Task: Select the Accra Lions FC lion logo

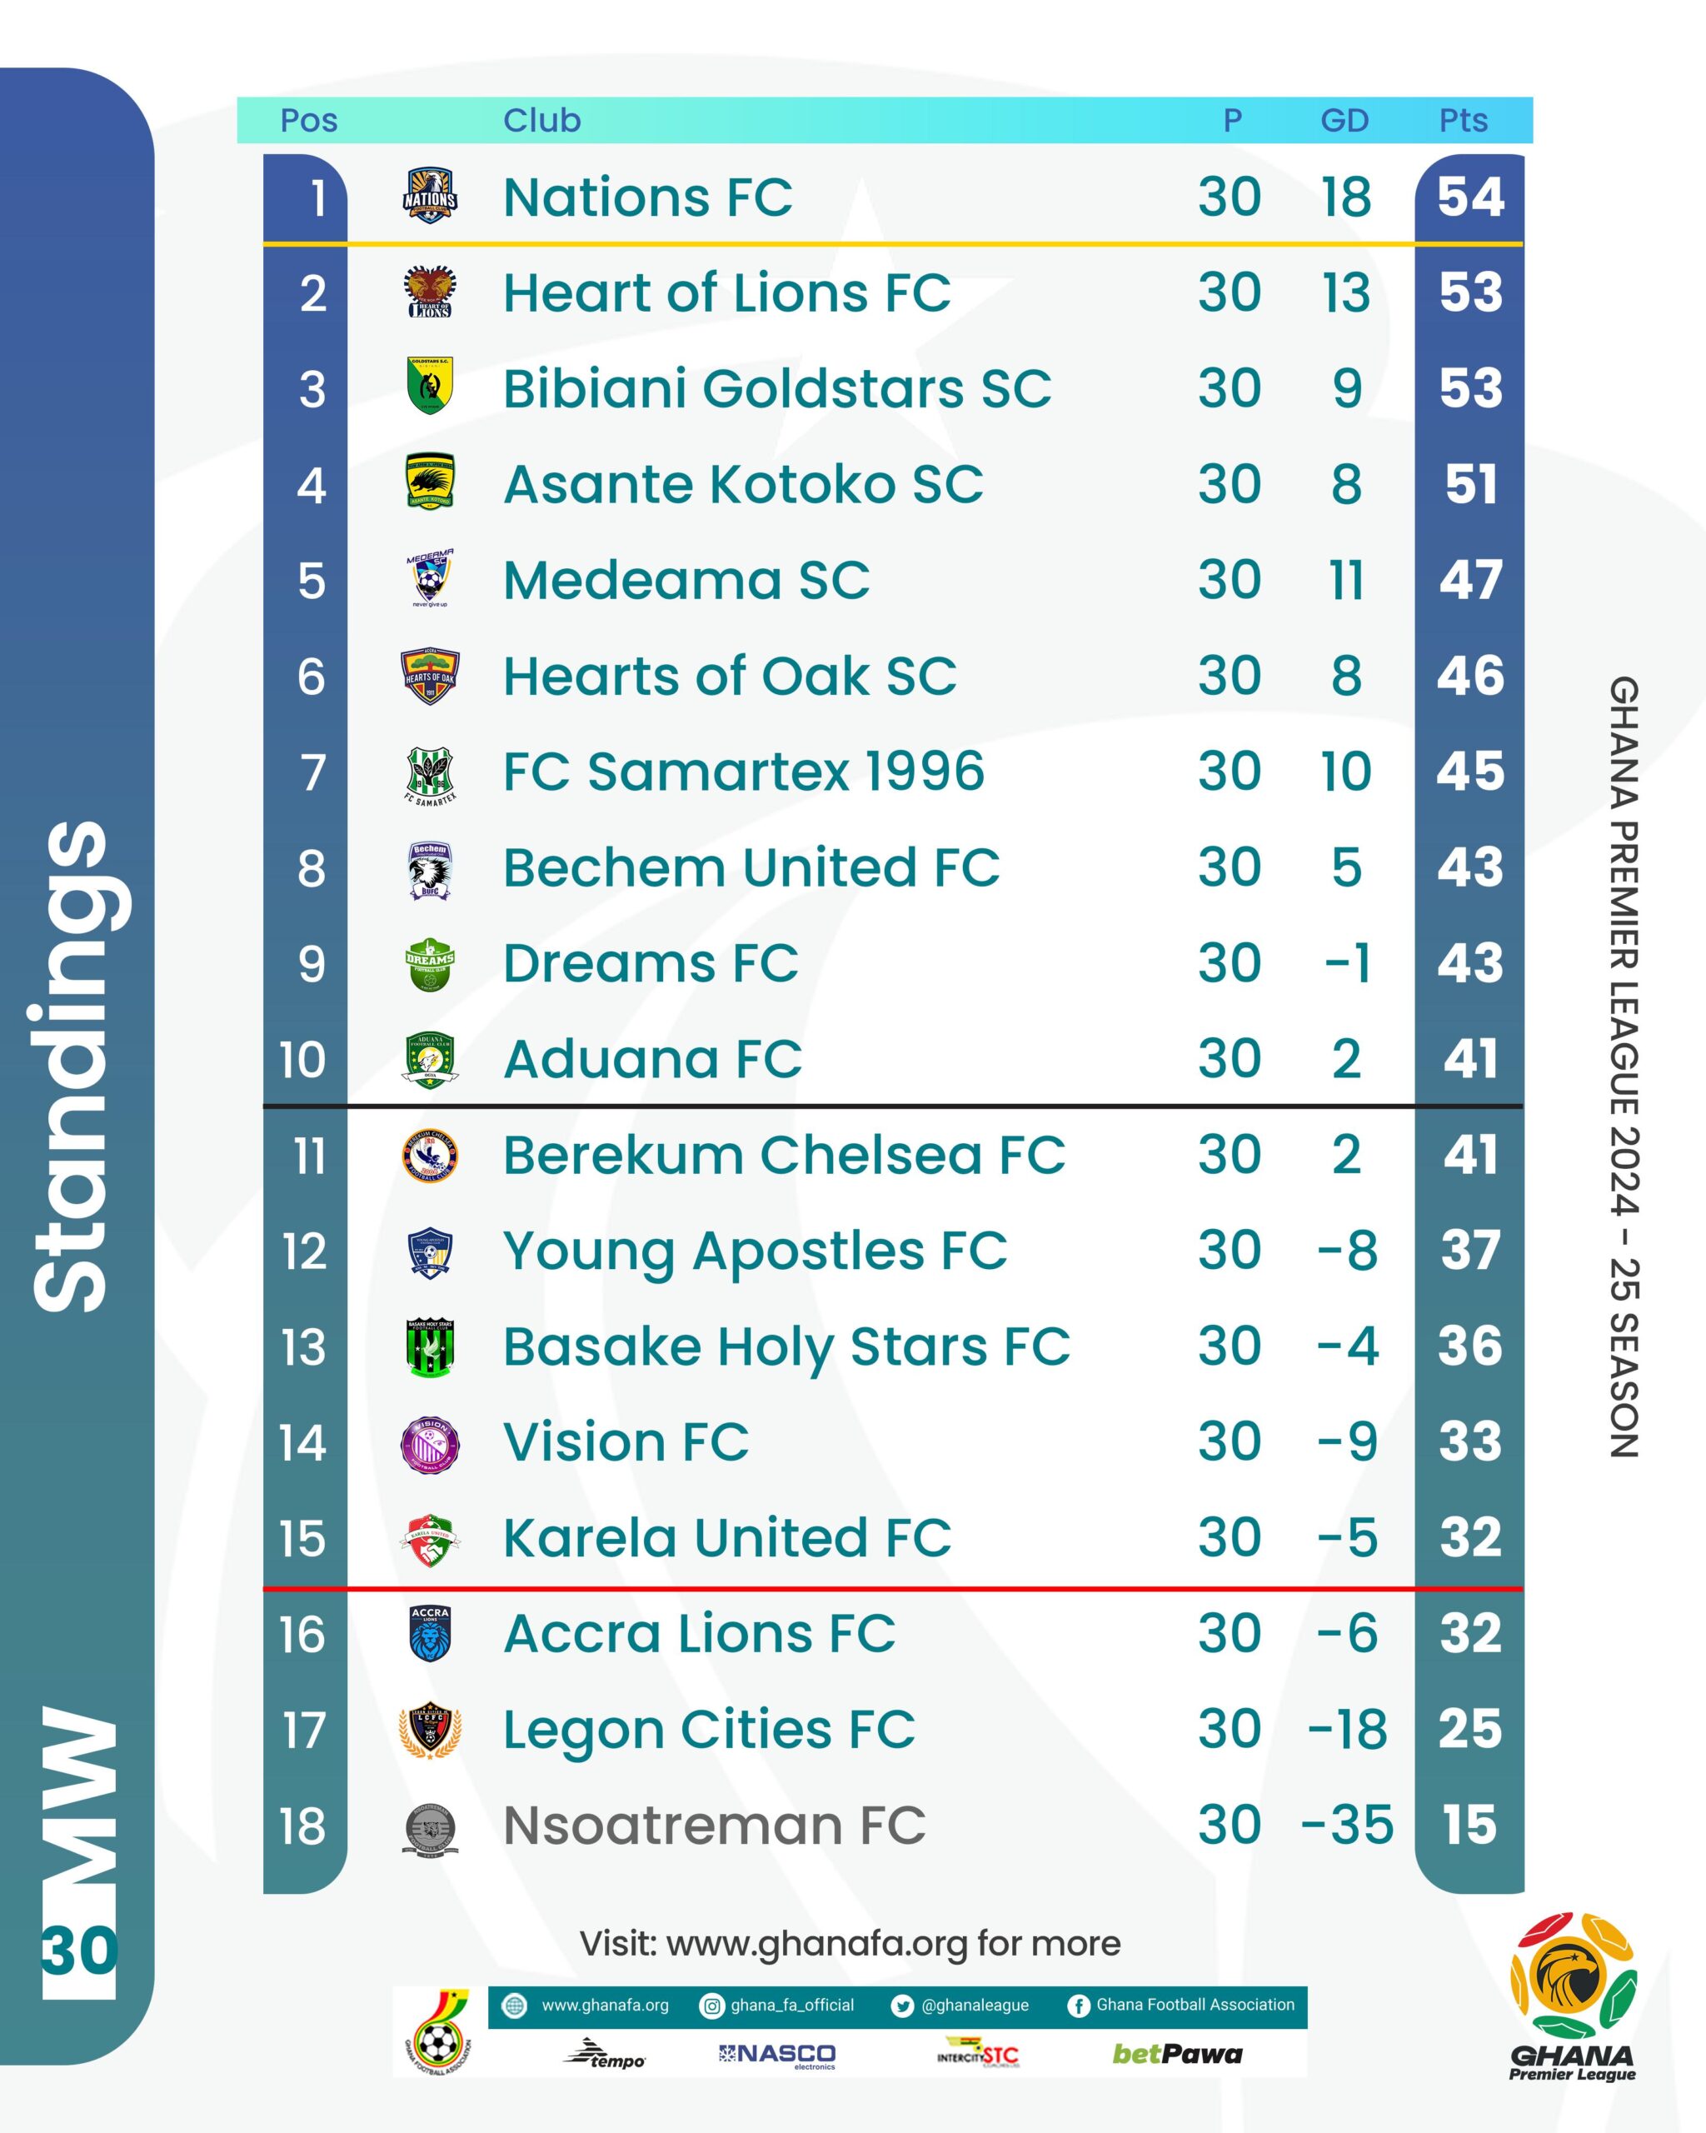Action: click(x=430, y=1633)
